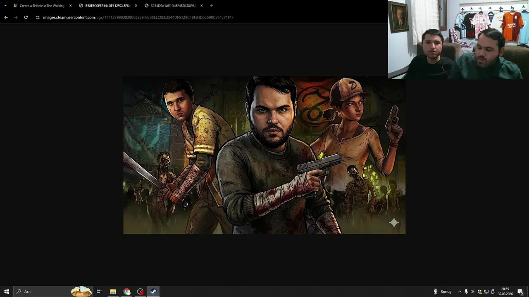
Task: Open the notification center with 5 notifications
Action: tap(520, 292)
